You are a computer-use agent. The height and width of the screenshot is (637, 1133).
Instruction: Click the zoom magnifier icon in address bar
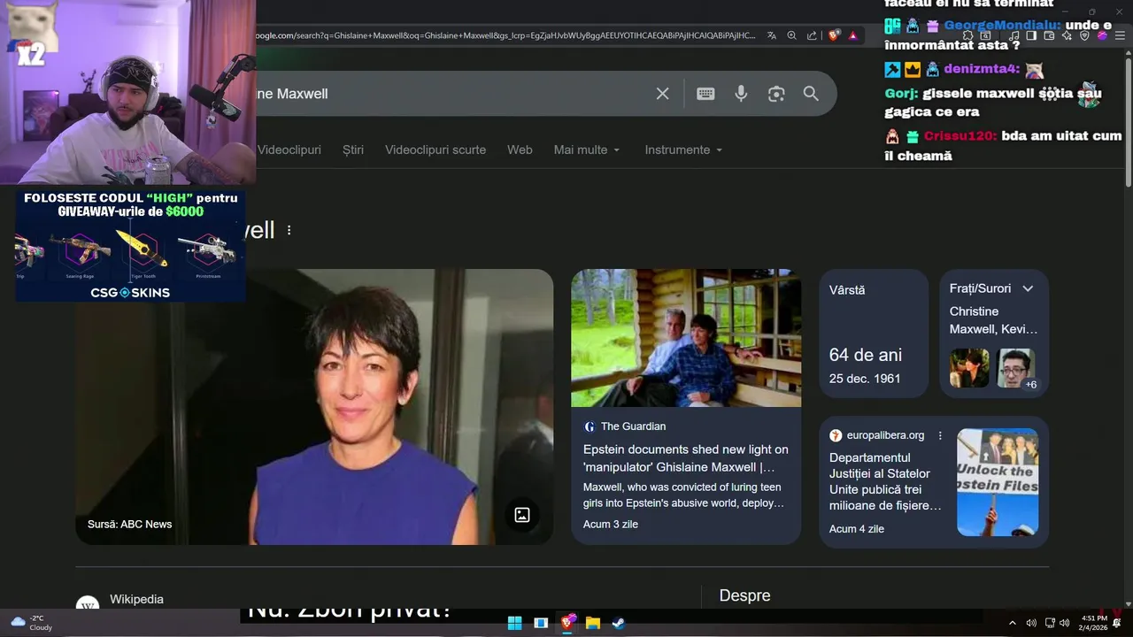coord(791,35)
